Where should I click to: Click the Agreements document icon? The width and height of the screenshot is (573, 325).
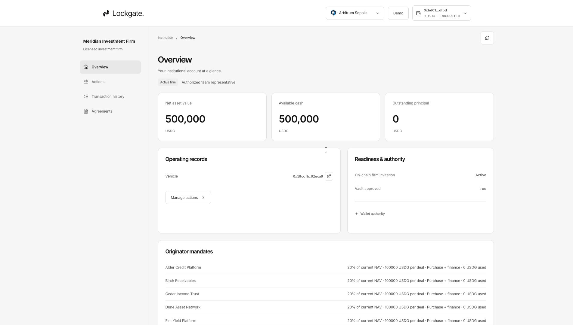click(86, 111)
